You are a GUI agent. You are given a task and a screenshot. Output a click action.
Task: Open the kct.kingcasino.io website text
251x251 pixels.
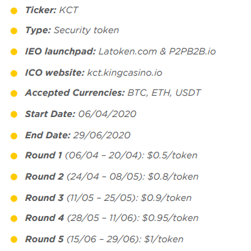125,73
